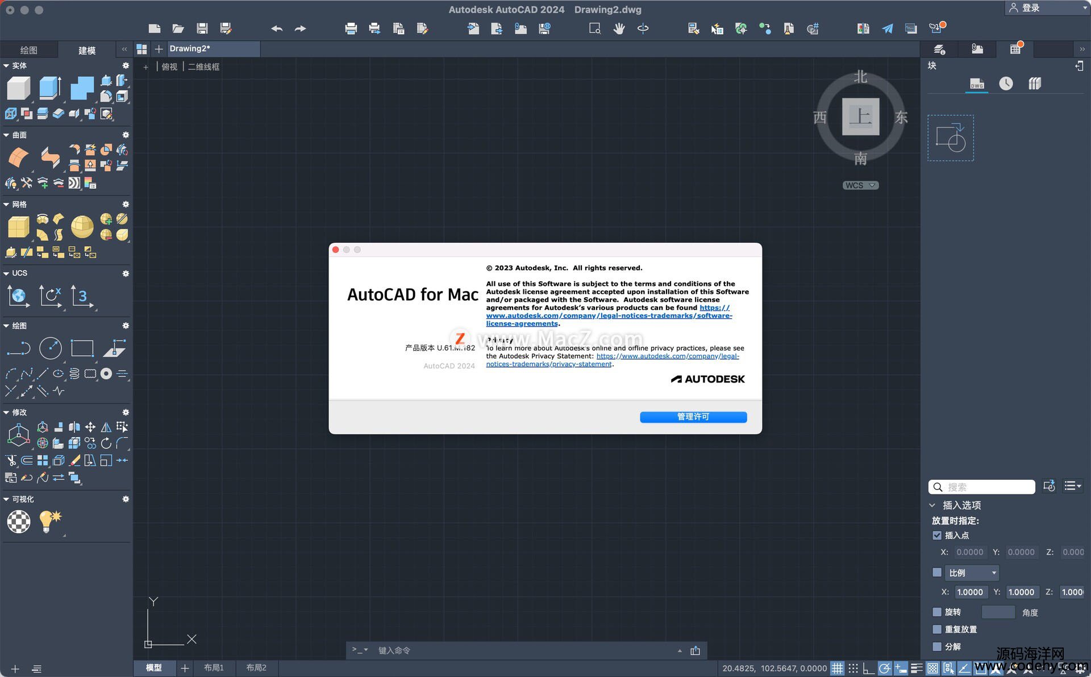This screenshot has width=1091, height=677.
Task: Click the UCS 3-Point icon
Action: [82, 296]
